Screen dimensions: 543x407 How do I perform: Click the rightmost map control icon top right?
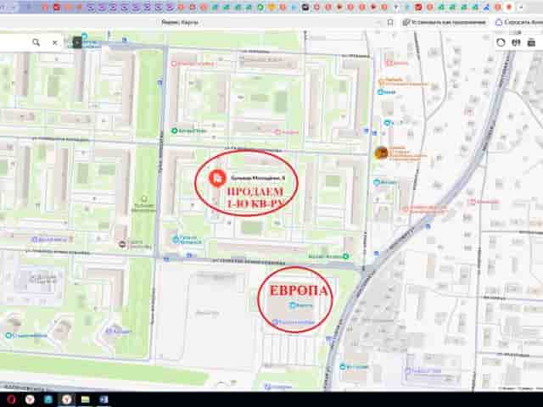pyautogui.click(x=531, y=42)
